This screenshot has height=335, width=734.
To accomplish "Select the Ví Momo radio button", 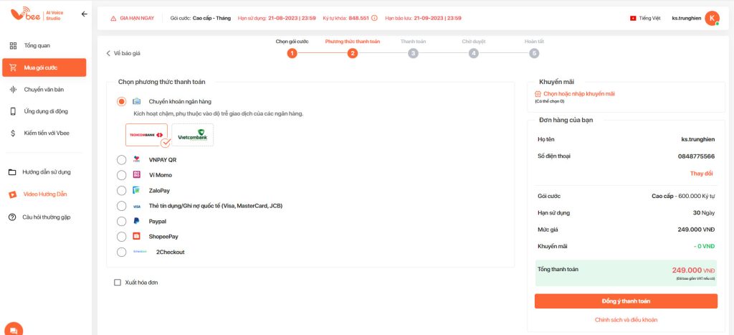I will pos(121,175).
